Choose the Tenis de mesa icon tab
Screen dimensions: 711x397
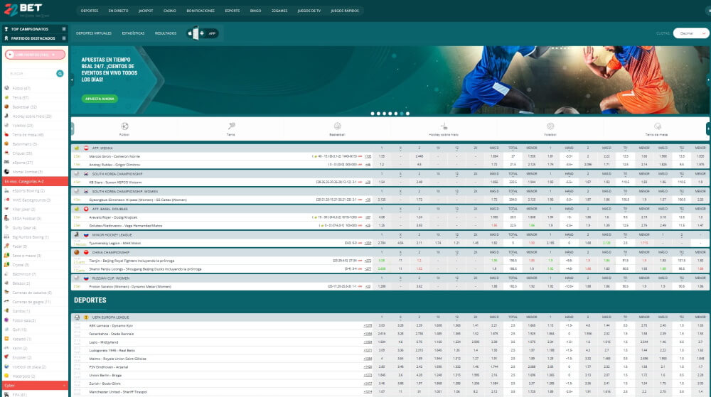pyautogui.click(x=656, y=129)
